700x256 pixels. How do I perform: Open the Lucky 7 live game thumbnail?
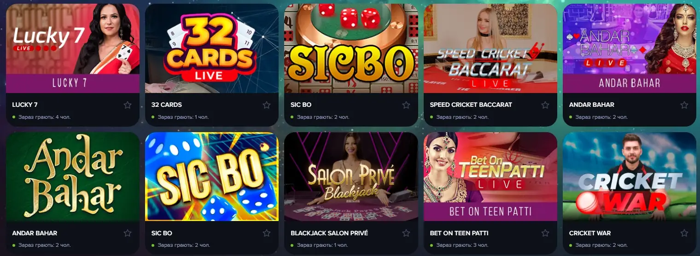[73, 48]
